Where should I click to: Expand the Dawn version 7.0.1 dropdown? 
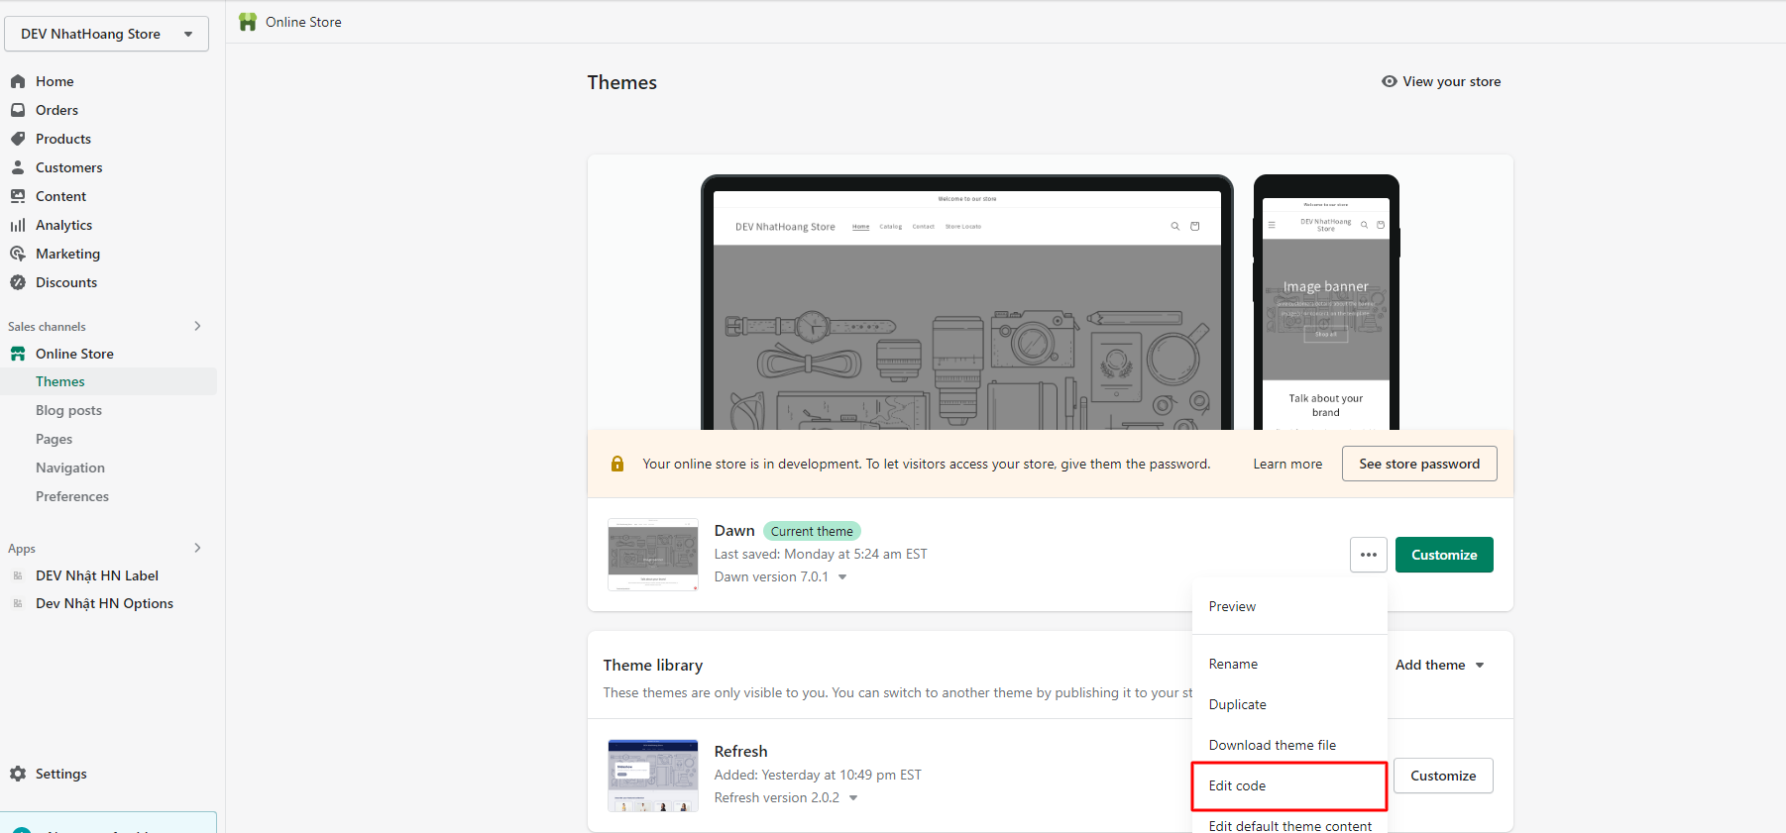tap(842, 577)
